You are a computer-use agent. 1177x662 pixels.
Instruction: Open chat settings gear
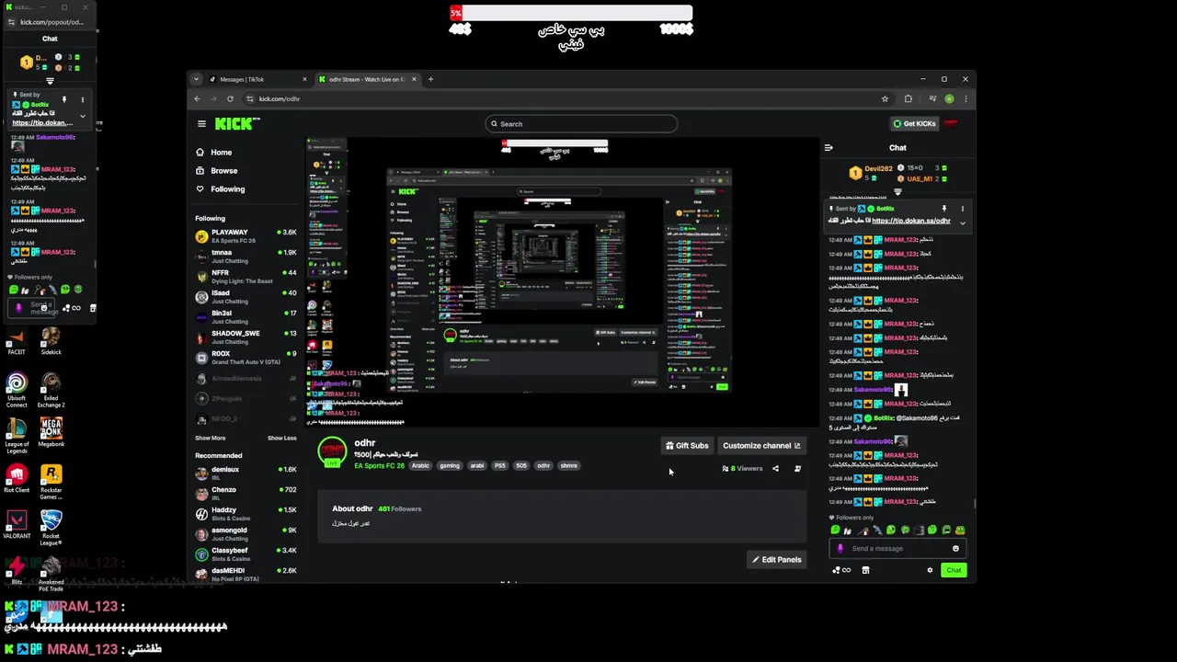pyautogui.click(x=930, y=570)
